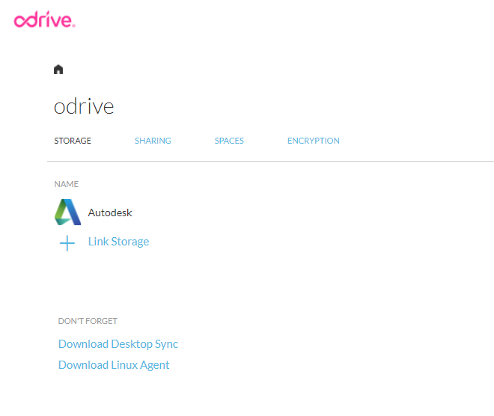The image size is (494, 416).
Task: Open the Autodesk logo icon
Action: coord(67,212)
